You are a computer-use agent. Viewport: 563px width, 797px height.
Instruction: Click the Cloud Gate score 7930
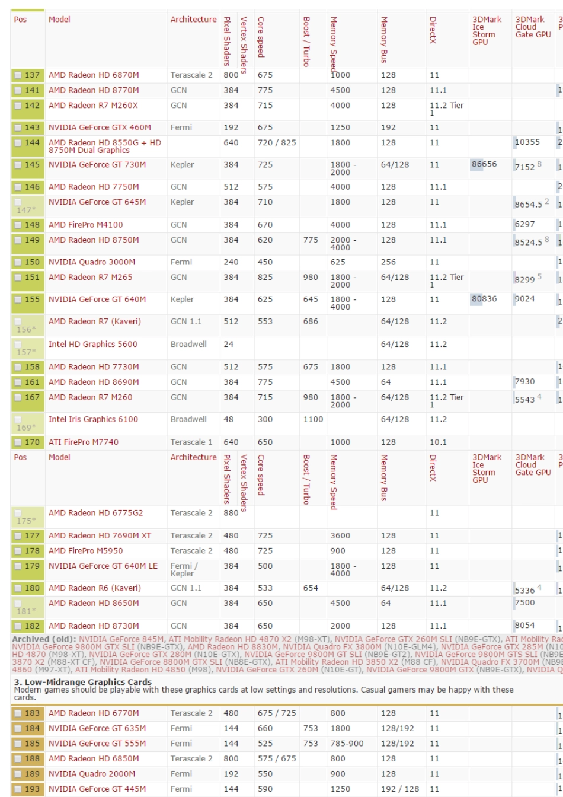coord(525,382)
